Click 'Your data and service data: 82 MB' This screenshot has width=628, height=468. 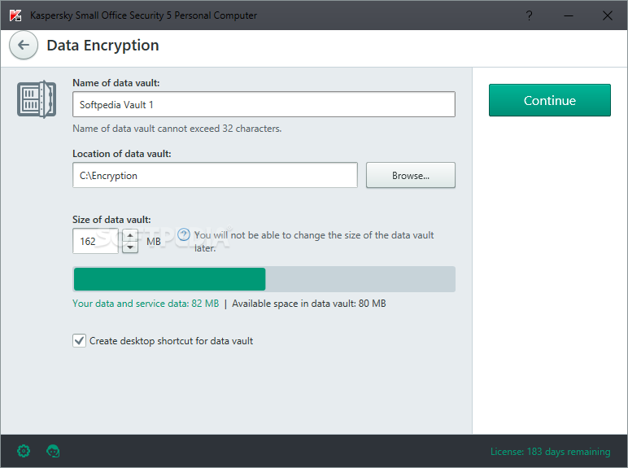146,304
